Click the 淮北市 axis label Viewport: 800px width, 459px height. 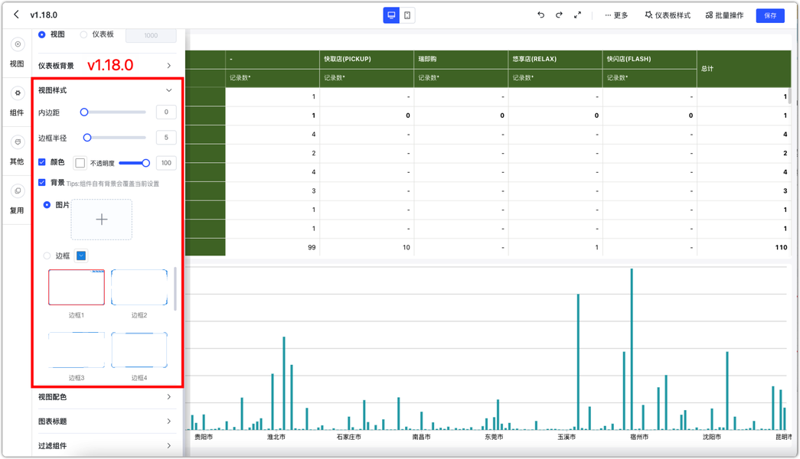click(276, 437)
